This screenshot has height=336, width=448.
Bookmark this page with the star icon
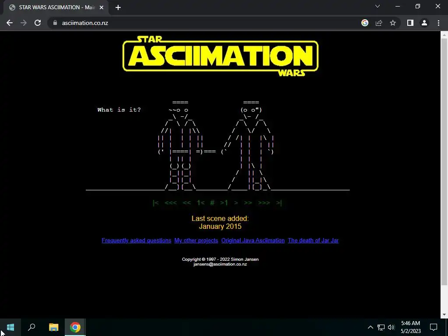tap(393, 23)
